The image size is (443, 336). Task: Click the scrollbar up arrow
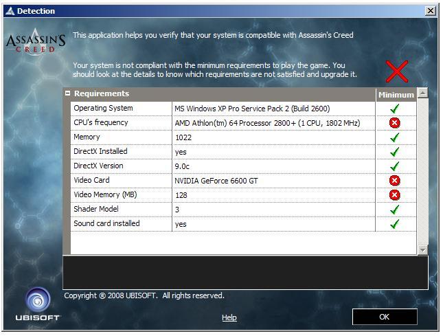(422, 92)
